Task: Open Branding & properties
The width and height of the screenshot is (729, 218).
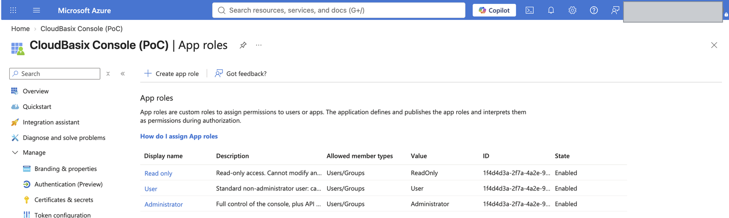Action: point(66,169)
